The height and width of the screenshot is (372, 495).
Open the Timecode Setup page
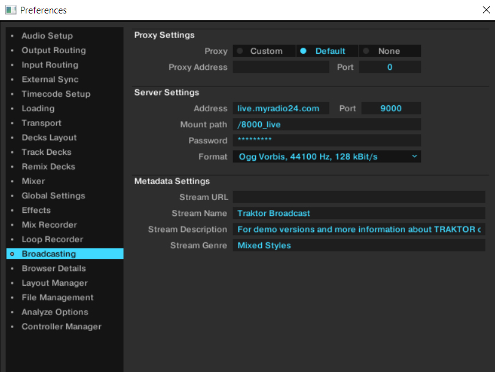(56, 94)
